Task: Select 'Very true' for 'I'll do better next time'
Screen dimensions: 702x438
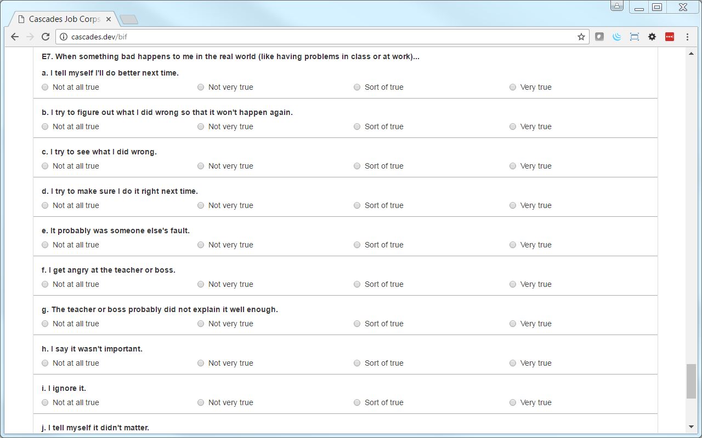Action: (x=513, y=87)
